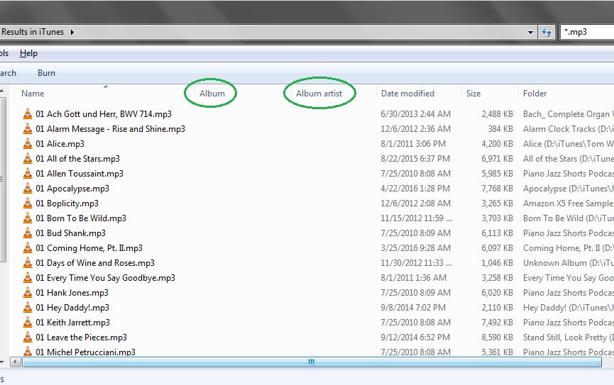614x385 pixels.
Task: Click VLC icon of 01 Born To Be Wild
Action: (28, 218)
